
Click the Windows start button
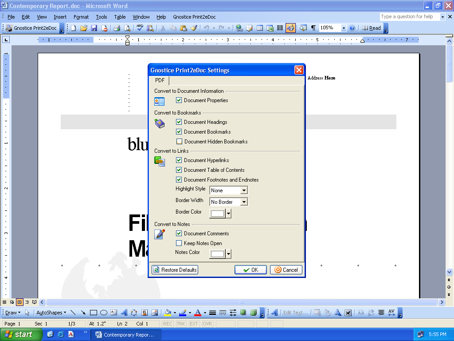[x=20, y=334]
